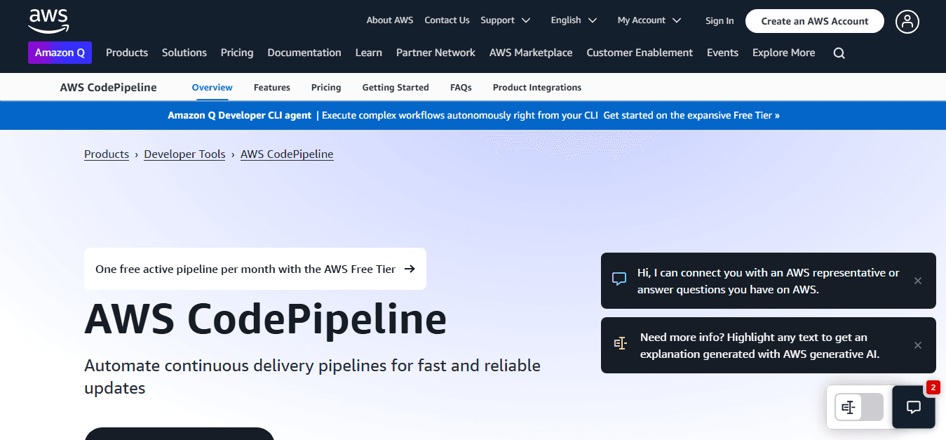Open the Getting Started tab
The image size is (946, 440).
(x=396, y=88)
